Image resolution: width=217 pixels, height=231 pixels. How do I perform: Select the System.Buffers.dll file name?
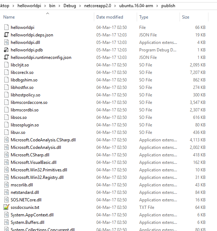tap(27, 222)
